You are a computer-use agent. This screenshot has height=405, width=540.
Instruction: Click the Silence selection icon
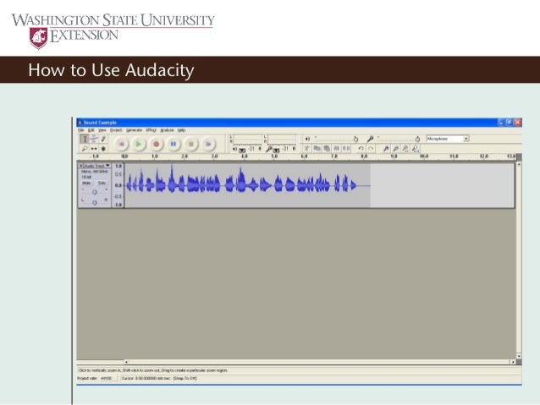click(x=346, y=148)
